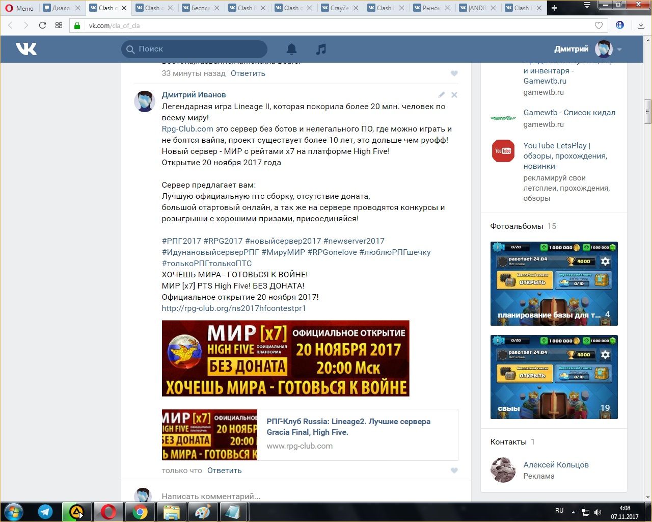The width and height of the screenshot is (652, 522).
Task: Click Дмитрий Иванов comment avatar
Action: (144, 101)
